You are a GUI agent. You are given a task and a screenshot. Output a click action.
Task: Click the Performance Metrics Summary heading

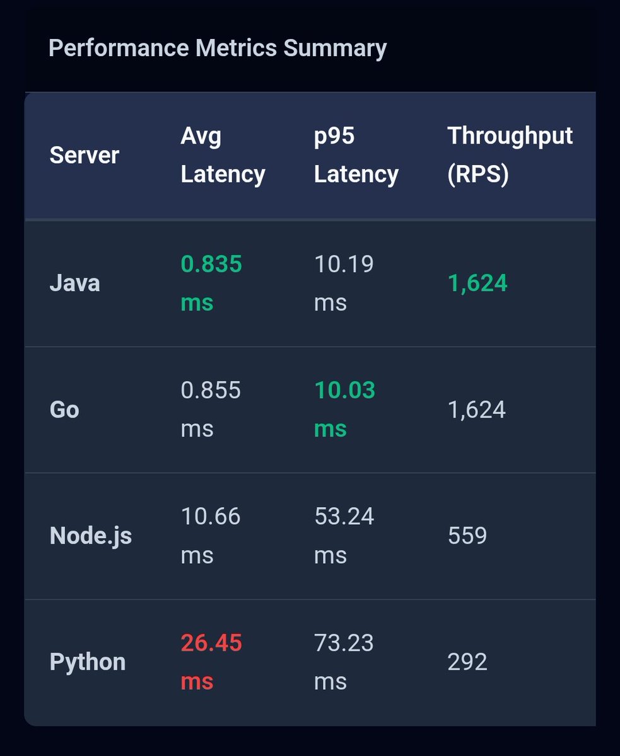(218, 49)
